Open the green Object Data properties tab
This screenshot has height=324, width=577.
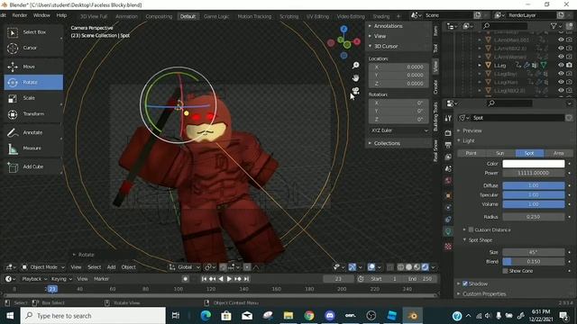[x=448, y=231]
